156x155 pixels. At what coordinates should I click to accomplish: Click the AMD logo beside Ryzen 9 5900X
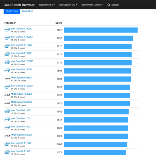[7, 103]
